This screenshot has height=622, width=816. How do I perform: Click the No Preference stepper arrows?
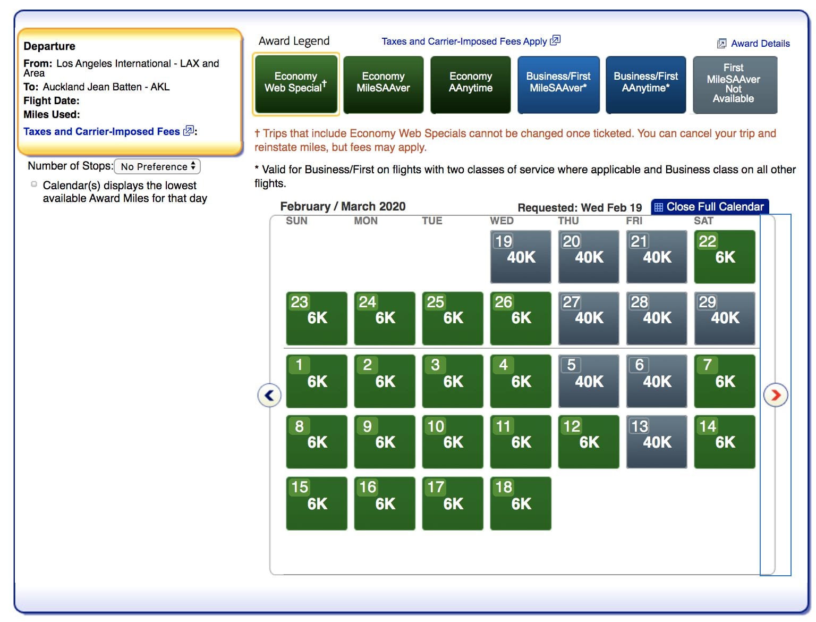tap(194, 166)
